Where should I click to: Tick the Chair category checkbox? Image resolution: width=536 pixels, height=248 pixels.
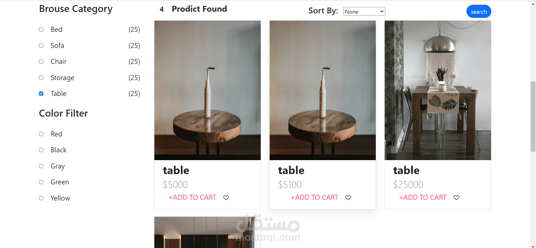click(x=41, y=62)
